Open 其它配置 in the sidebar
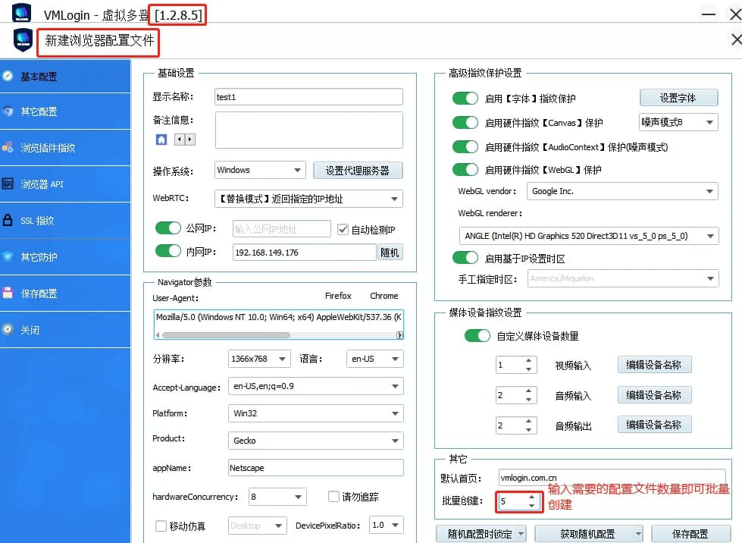This screenshot has height=543, width=742. tap(8, 111)
